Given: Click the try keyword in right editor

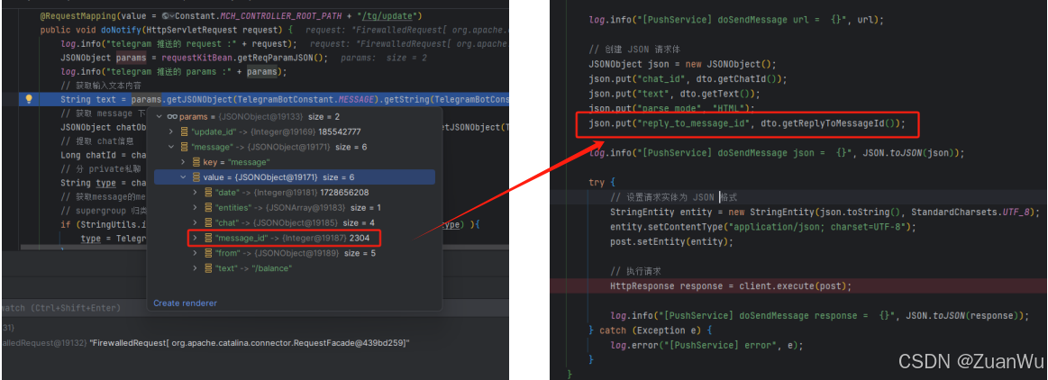Looking at the screenshot, I should [x=597, y=182].
